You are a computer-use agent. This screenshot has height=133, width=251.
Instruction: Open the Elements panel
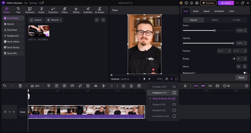tap(30, 10)
